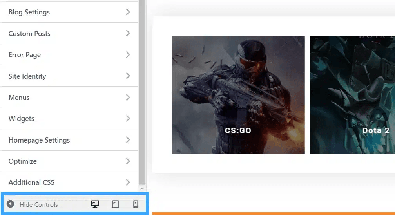This screenshot has width=395, height=215.
Task: Expand chevron next to Site Identity
Action: (x=128, y=76)
